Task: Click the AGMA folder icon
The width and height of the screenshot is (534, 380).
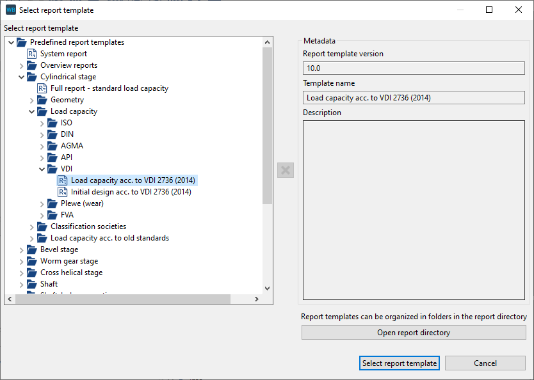Action: pyautogui.click(x=53, y=146)
